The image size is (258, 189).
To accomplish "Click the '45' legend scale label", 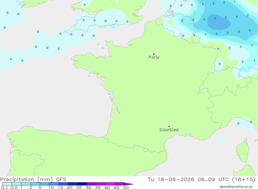I will 117,187.
